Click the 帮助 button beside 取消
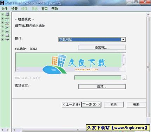 coord(136,104)
